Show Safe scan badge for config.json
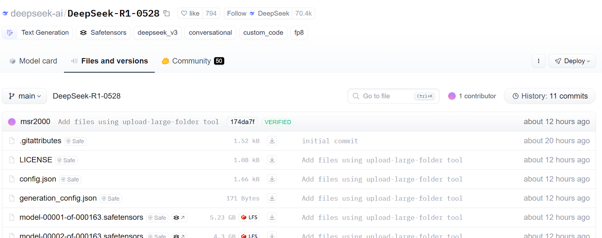This screenshot has height=238, width=602. coord(70,179)
